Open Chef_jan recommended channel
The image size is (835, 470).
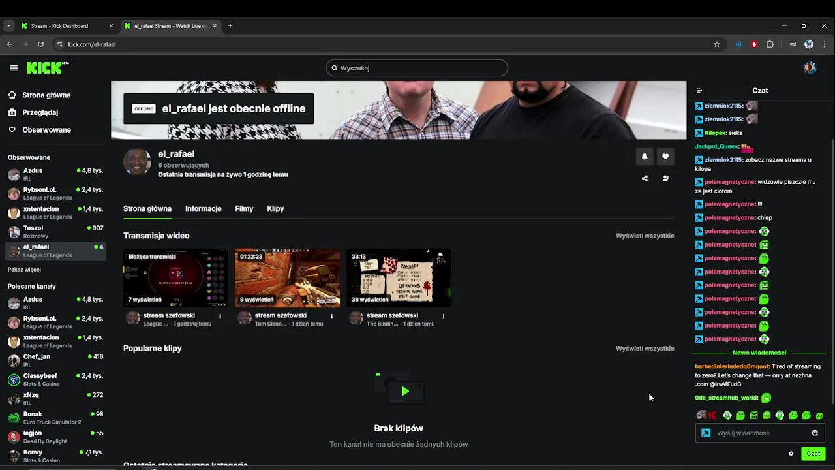pyautogui.click(x=55, y=360)
